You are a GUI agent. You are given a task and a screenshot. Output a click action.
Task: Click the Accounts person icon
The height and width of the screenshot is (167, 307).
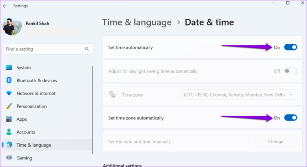pos(9,132)
